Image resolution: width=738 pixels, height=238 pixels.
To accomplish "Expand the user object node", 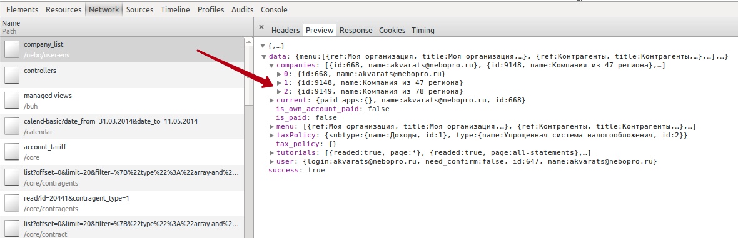I will tap(271, 161).
